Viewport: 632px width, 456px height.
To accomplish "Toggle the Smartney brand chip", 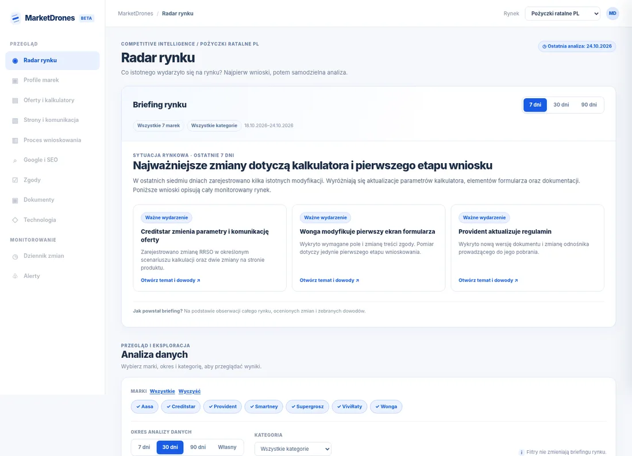I will 264,407.
